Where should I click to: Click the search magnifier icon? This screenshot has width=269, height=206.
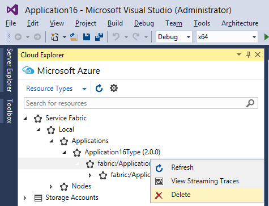tap(250, 103)
